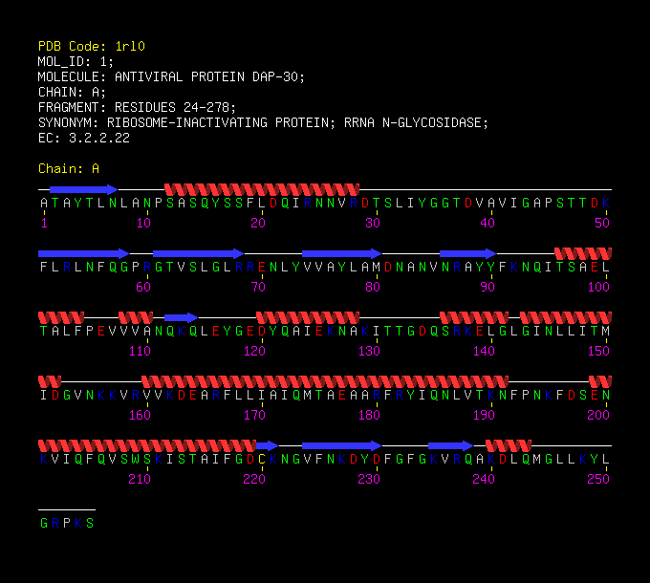Image resolution: width=650 pixels, height=583 pixels.
Task: Select the helix above residues KDLQ
Action: coord(509,445)
